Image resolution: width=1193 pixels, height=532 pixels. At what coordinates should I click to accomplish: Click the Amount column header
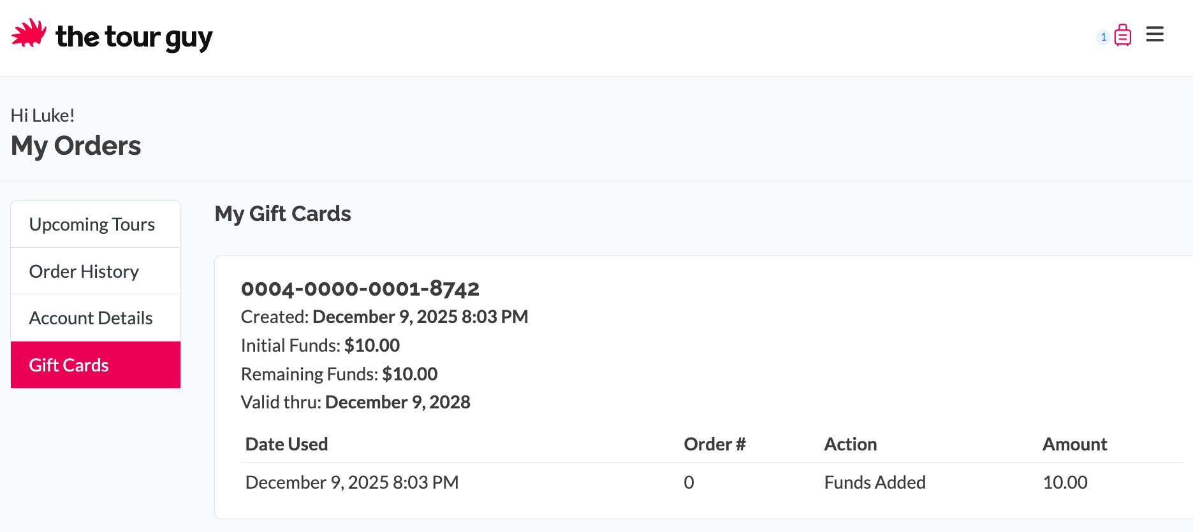click(1074, 444)
